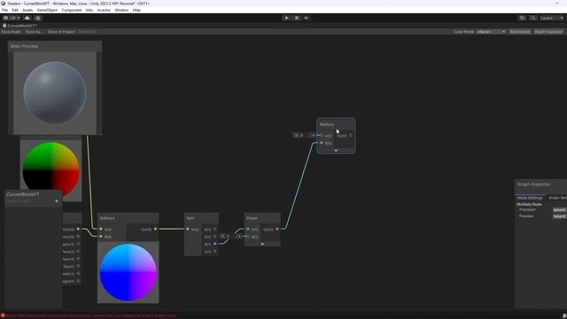This screenshot has height=319, width=567.
Task: Open the cloud services icon
Action: (27, 18)
